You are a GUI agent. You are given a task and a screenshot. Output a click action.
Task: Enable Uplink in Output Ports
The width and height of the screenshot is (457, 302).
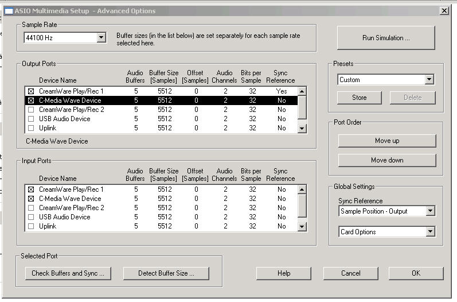tap(31, 128)
